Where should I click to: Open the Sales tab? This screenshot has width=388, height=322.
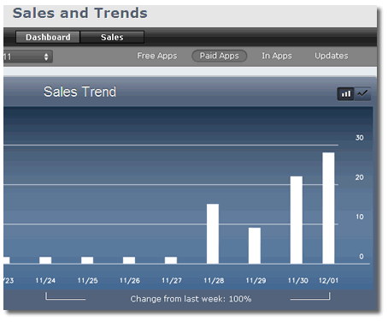pyautogui.click(x=112, y=37)
